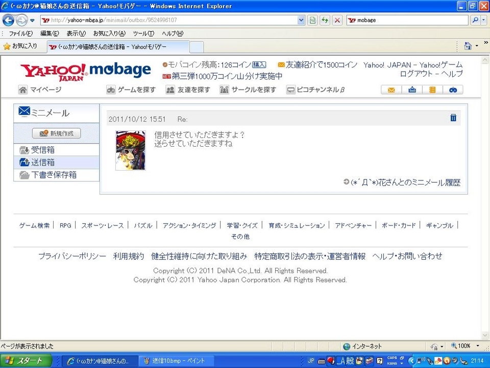Select the 送信箱 outbox folder
The height and width of the screenshot is (368, 490).
[57, 163]
